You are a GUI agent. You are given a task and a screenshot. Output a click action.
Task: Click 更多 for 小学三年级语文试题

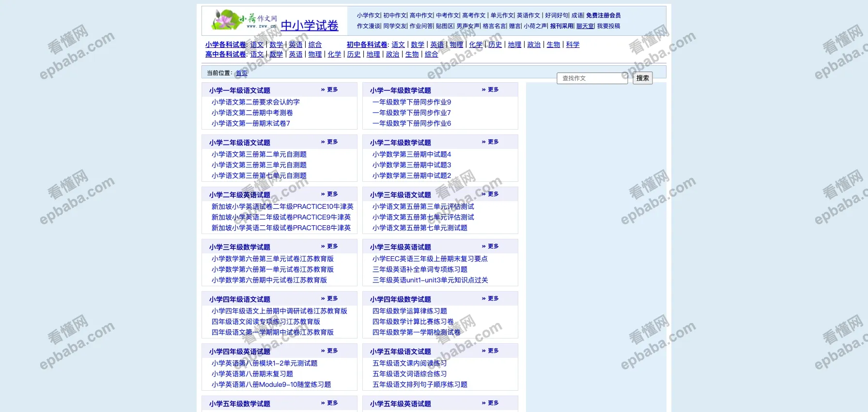[493, 194]
